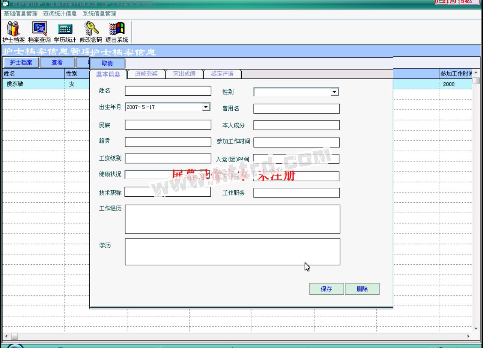Image resolution: width=483 pixels, height=348 pixels.
Task: Switch to the 基本信息 tab
Action: tap(108, 74)
